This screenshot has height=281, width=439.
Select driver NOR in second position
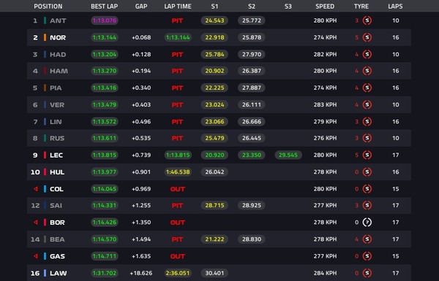pos(58,37)
